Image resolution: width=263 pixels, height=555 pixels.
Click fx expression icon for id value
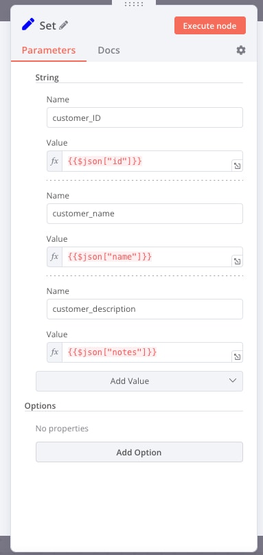[x=54, y=161]
